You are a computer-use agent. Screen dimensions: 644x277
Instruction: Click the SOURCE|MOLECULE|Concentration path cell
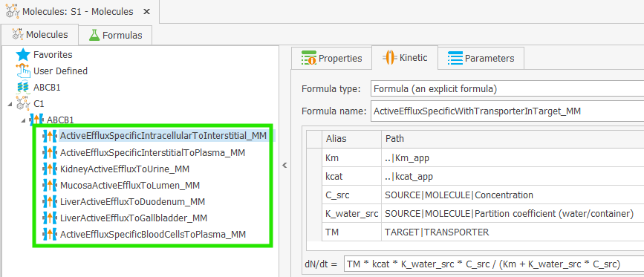click(x=513, y=195)
